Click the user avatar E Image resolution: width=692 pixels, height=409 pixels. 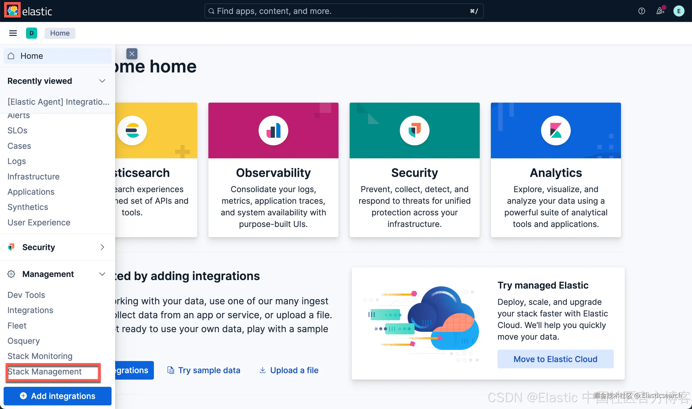679,11
